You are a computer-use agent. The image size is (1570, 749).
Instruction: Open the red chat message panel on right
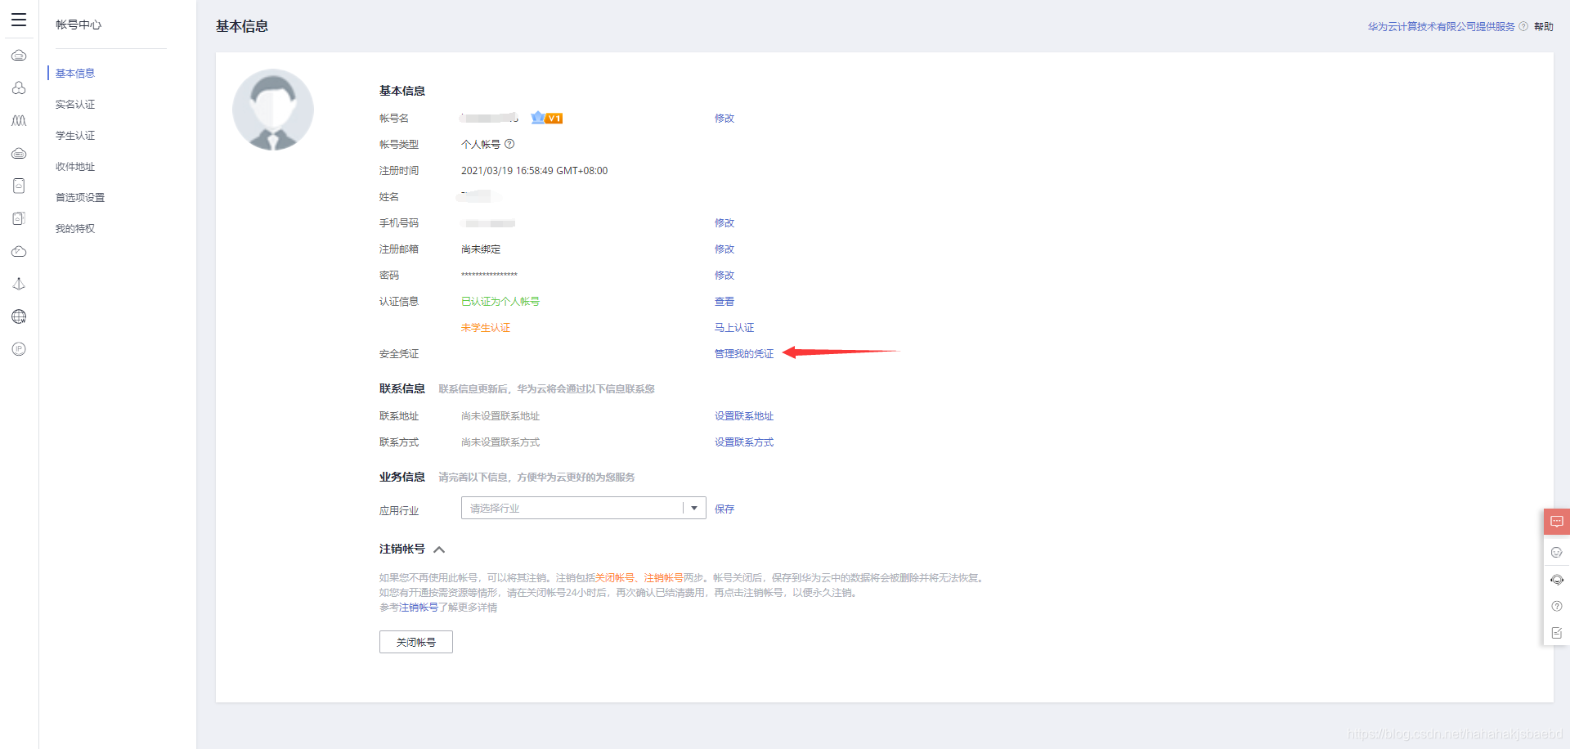pyautogui.click(x=1557, y=521)
